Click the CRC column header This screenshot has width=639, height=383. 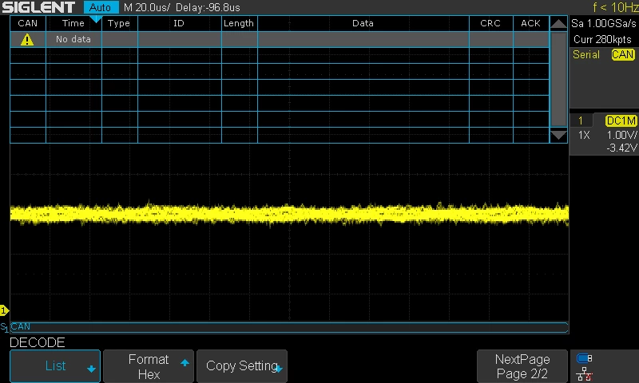(x=490, y=23)
